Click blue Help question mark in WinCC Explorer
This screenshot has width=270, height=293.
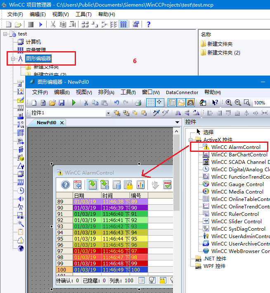[149, 24]
